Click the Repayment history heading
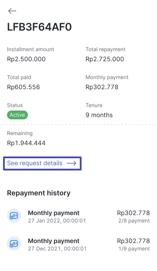Screen dimensions: 157x271 click(x=39, y=193)
